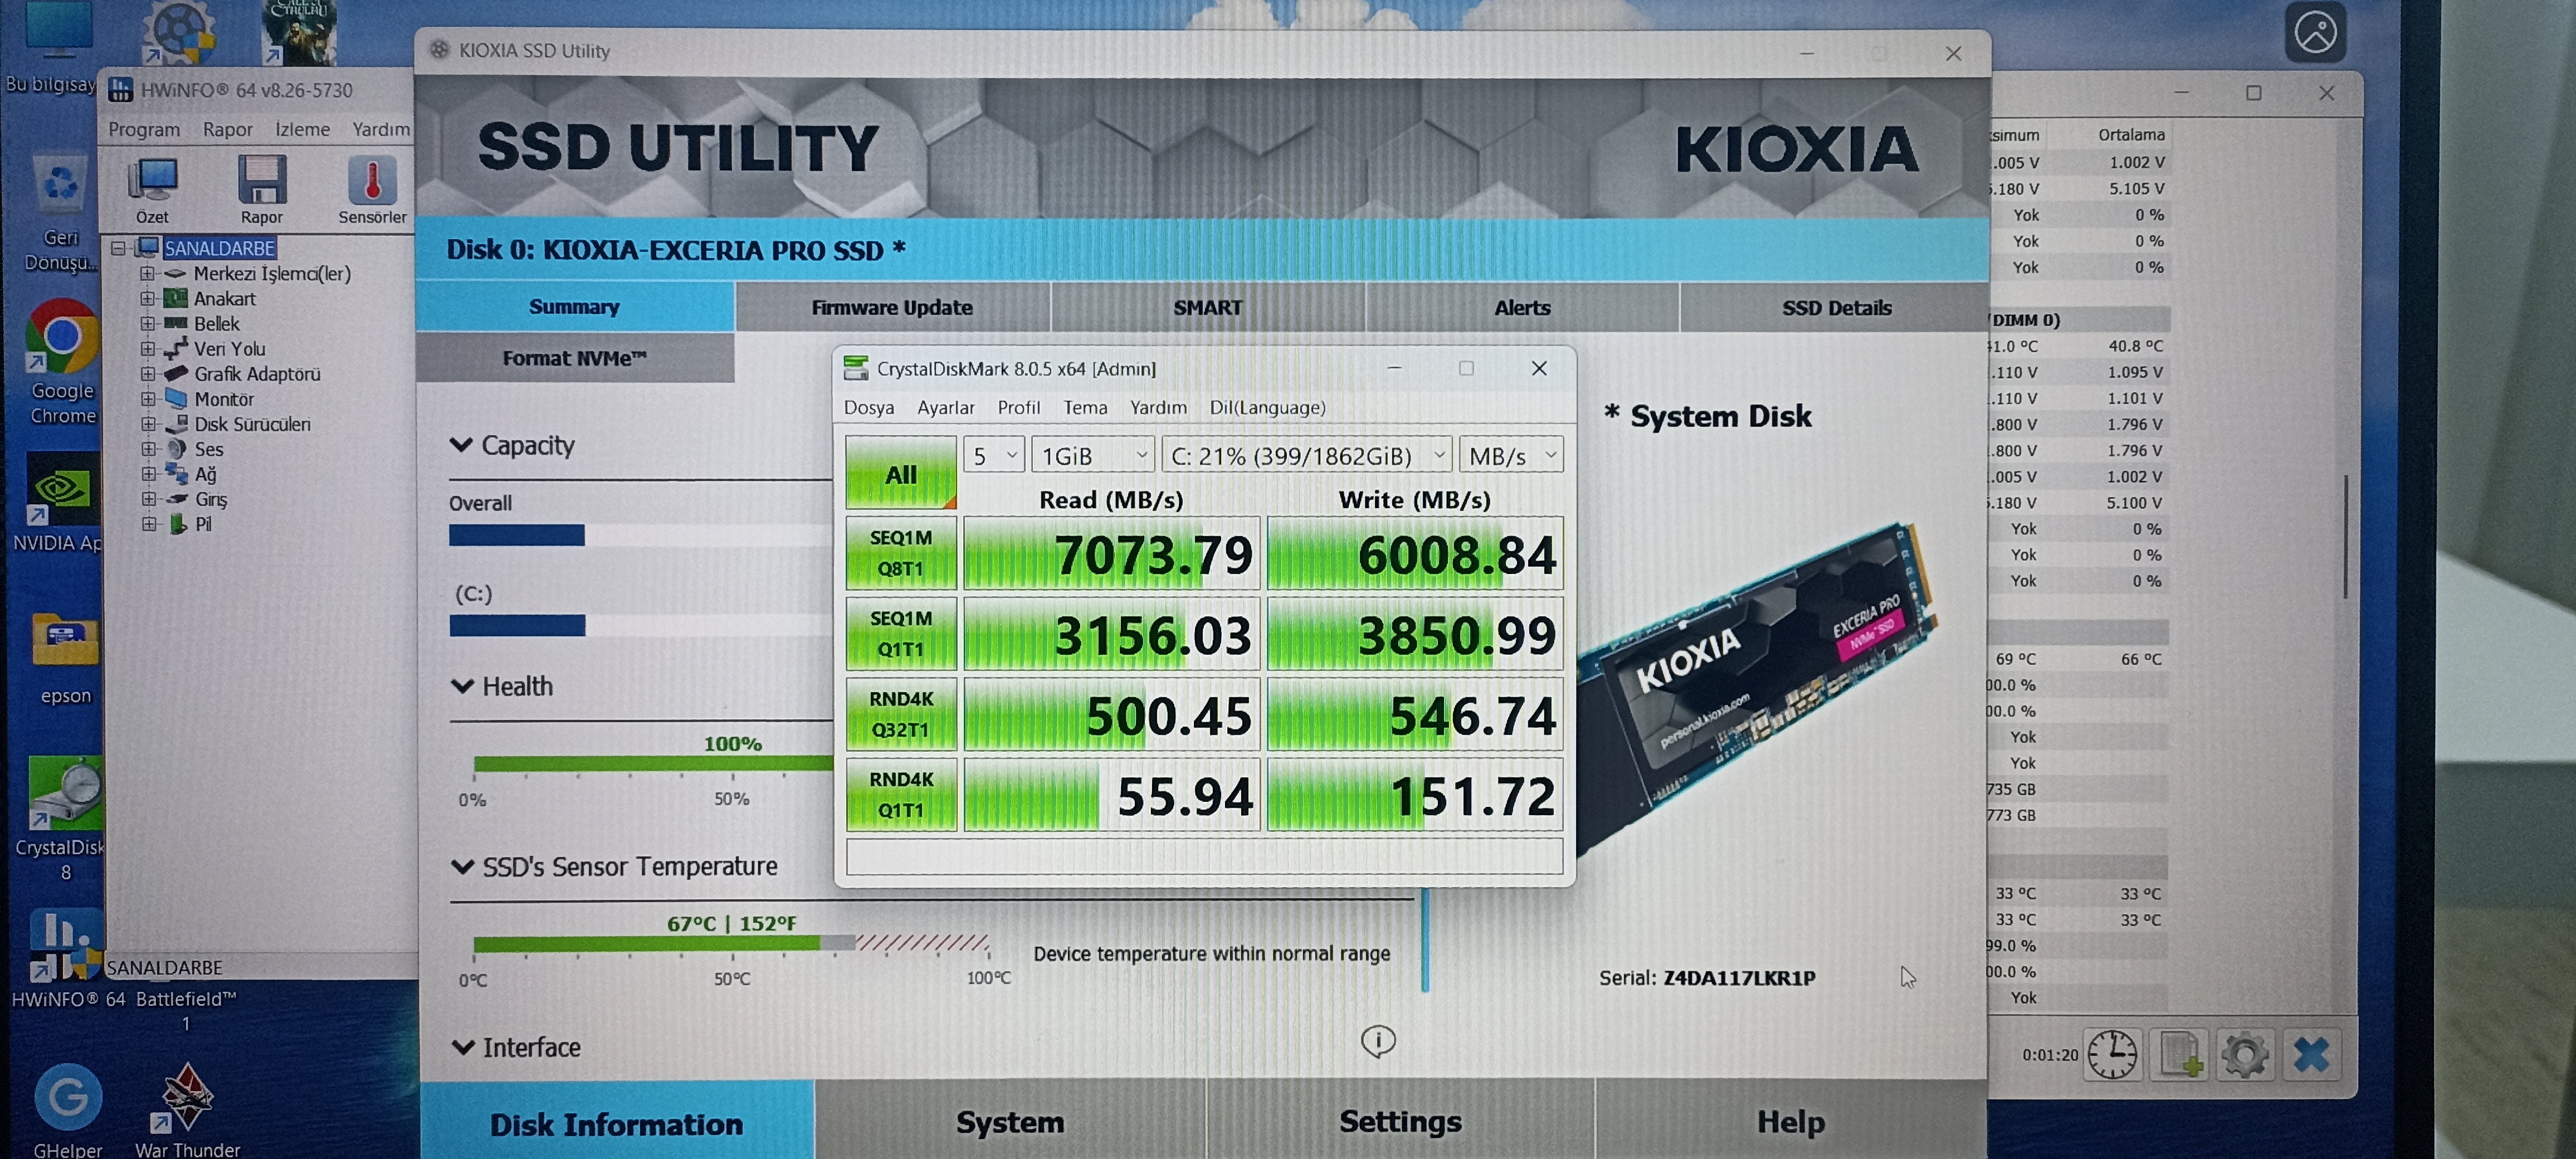
Task: Start all benchmarks with All button
Action: click(901, 473)
